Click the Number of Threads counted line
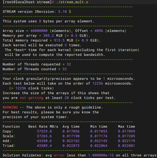 35,69
